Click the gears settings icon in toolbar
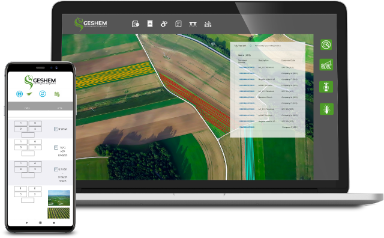The image size is (384, 238). click(164, 24)
